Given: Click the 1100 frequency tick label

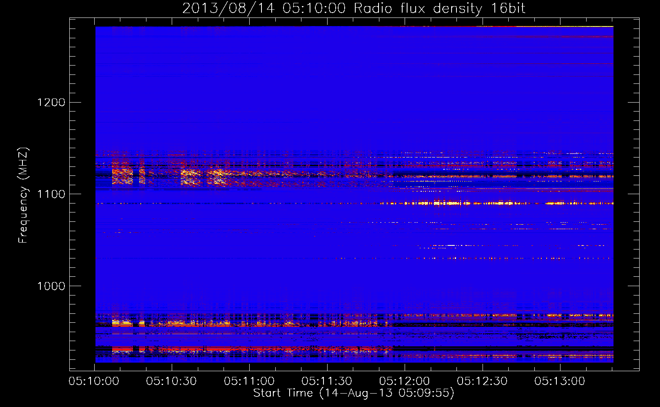Looking at the screenshot, I should tap(51, 194).
